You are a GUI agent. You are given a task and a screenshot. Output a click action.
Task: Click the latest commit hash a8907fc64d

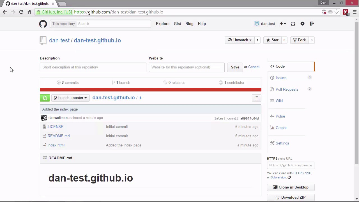click(249, 118)
